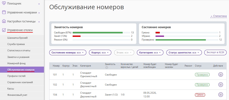Open the Корпус filter dropdown

click(x=100, y=52)
